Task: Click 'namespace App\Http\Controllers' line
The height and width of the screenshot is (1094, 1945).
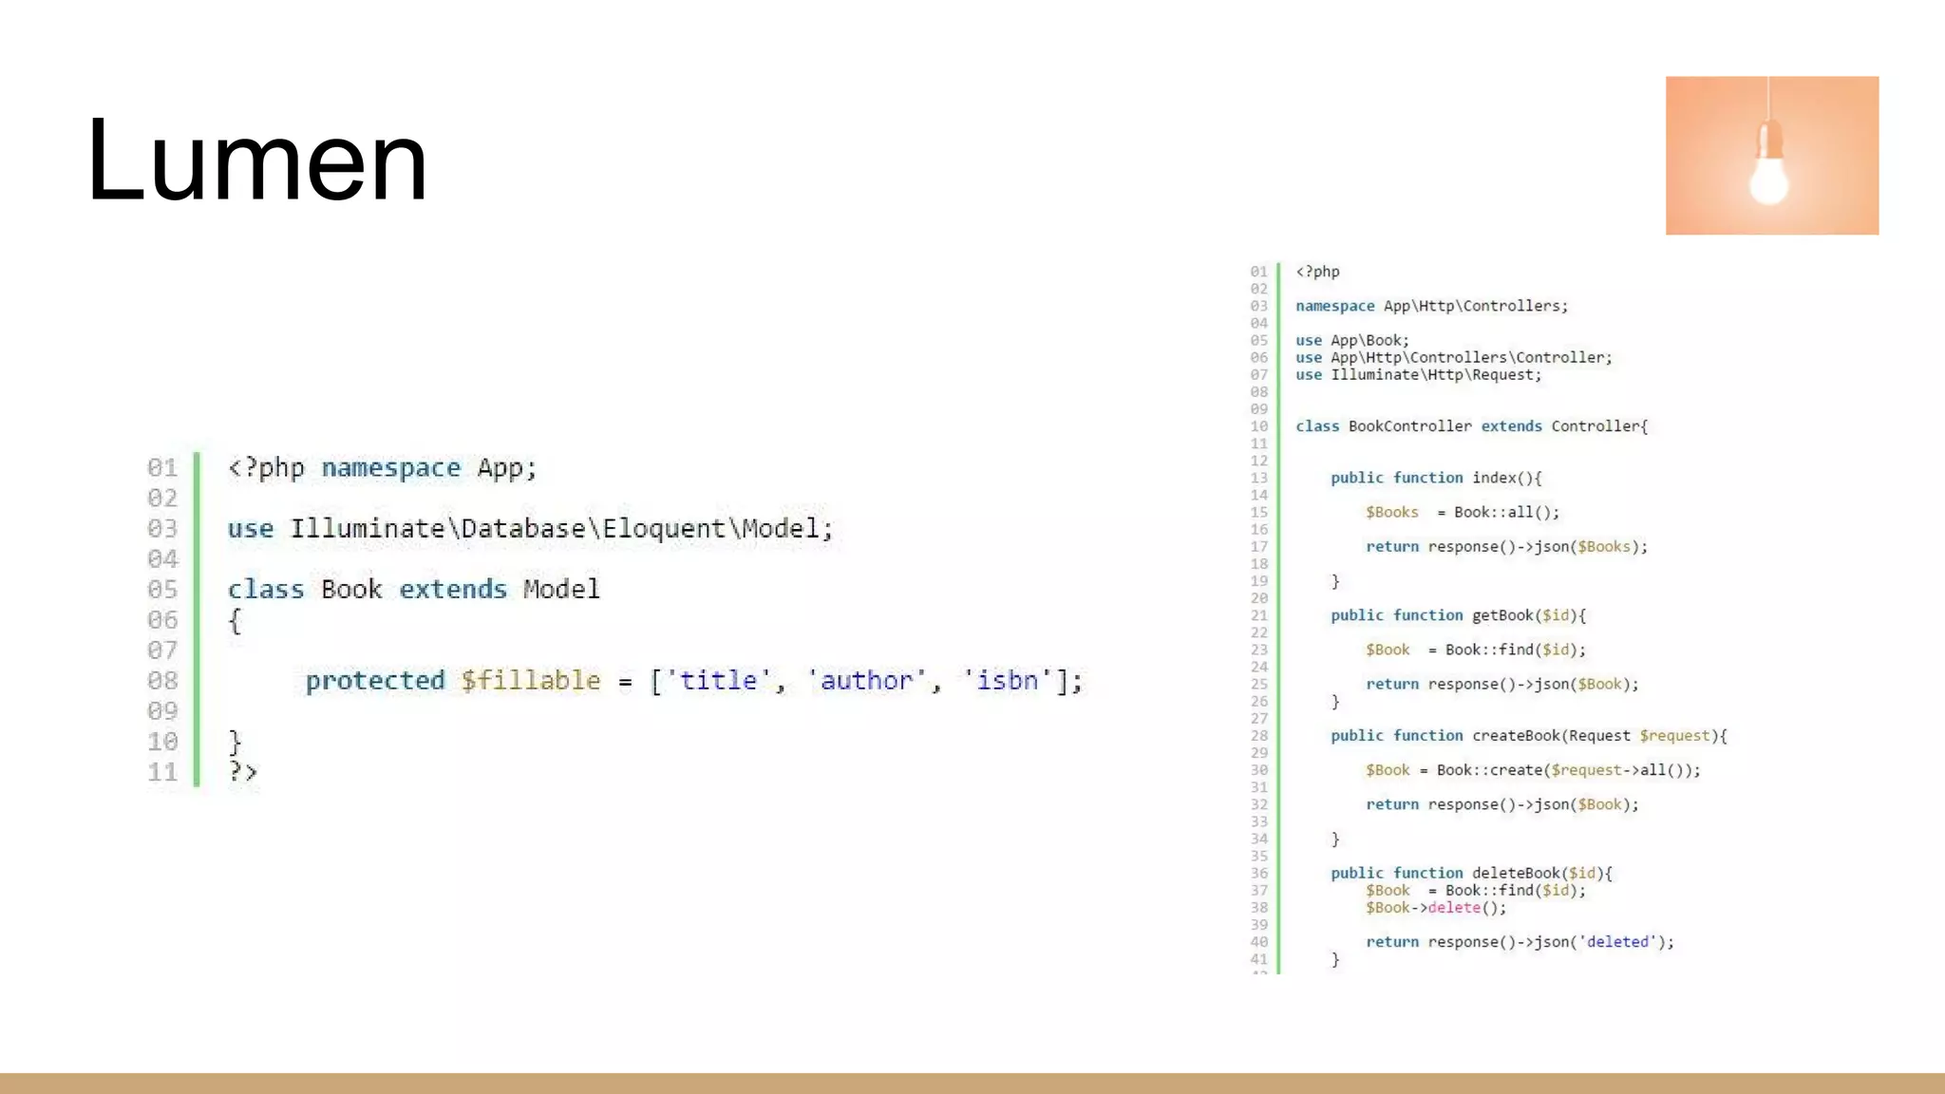Action: (1431, 306)
